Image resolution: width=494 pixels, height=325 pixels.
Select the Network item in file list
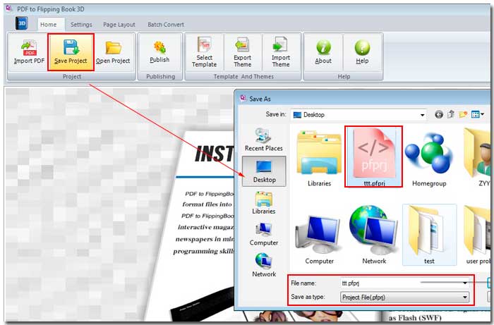point(374,235)
